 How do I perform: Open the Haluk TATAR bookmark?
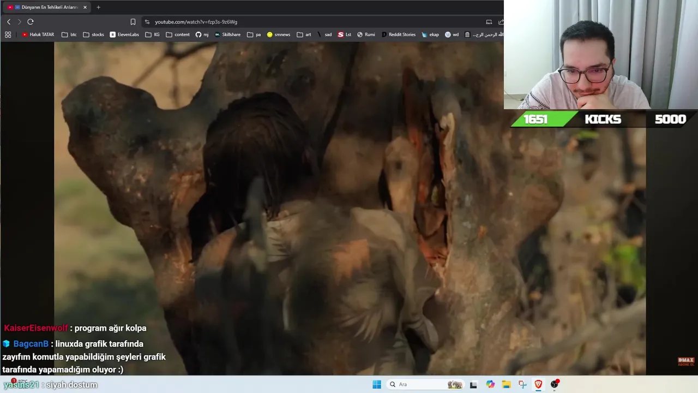coord(38,34)
